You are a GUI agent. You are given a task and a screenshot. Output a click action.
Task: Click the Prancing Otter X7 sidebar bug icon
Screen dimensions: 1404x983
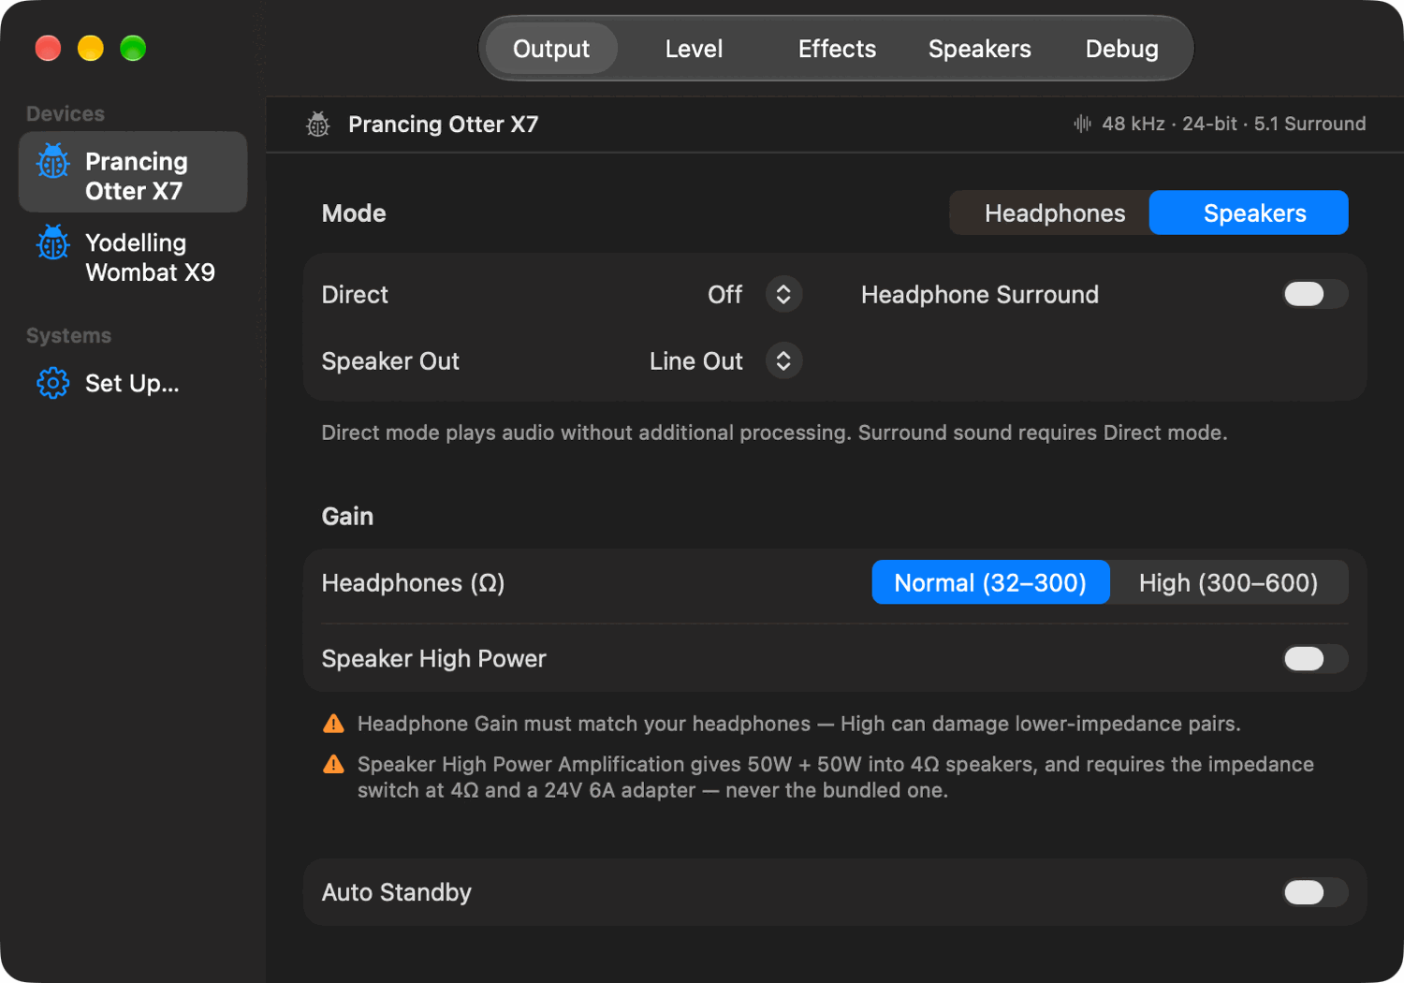coord(53,161)
